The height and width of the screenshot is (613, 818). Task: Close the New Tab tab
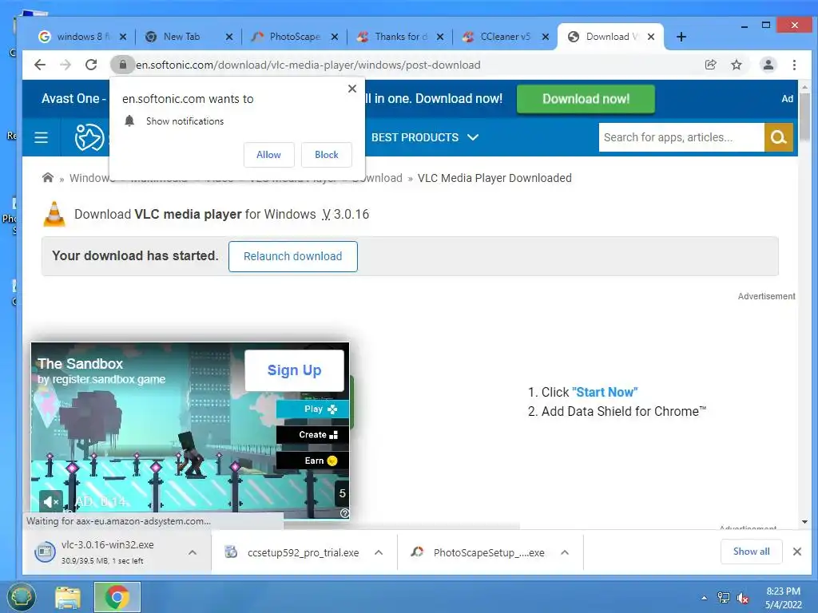click(229, 37)
